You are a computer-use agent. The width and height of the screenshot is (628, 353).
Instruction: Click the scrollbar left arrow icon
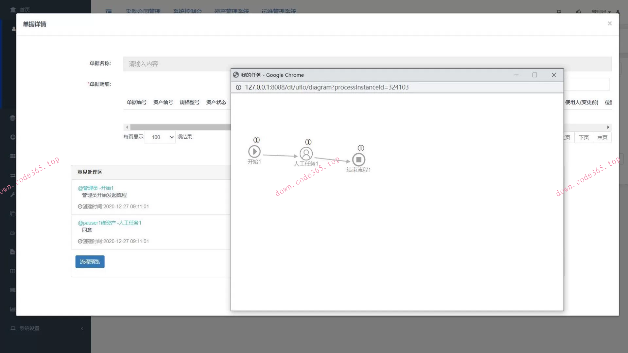pyautogui.click(x=127, y=127)
